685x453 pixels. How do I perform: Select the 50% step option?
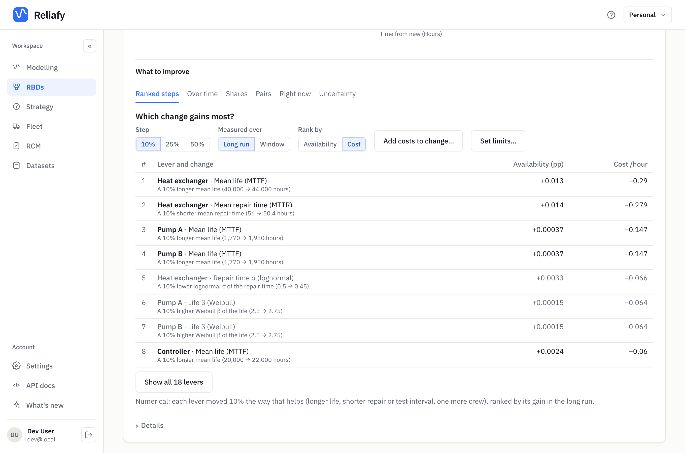click(x=197, y=144)
